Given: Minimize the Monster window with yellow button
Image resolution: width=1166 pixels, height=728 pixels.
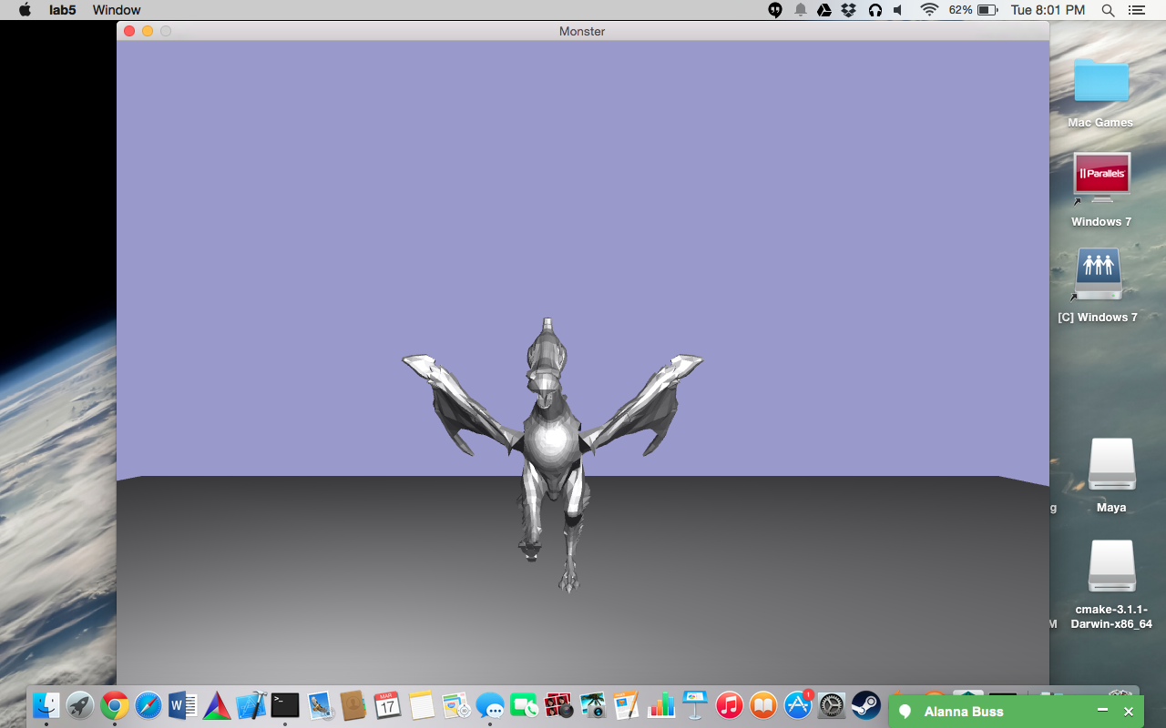Looking at the screenshot, I should click(148, 31).
